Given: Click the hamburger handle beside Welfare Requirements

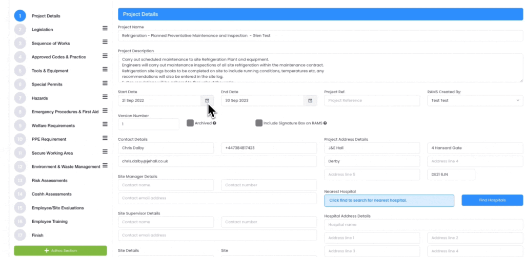Looking at the screenshot, I should point(105,124).
